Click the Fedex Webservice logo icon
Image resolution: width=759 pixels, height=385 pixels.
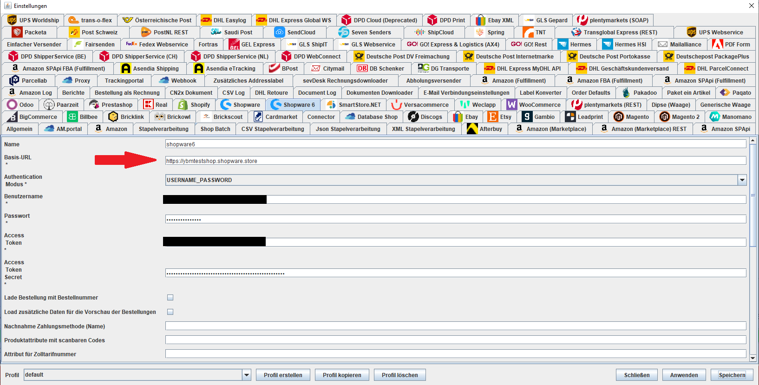coord(131,44)
